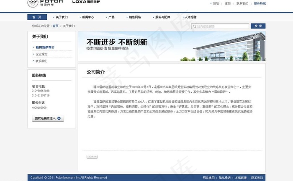293x181 pixels.
Task: Open the 产品 navigation item
Action: click(x=111, y=17)
